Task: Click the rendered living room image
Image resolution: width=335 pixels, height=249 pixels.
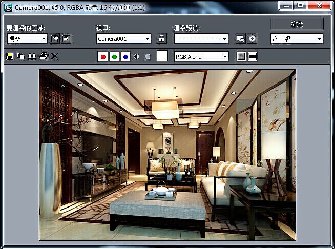Action: [x=167, y=155]
